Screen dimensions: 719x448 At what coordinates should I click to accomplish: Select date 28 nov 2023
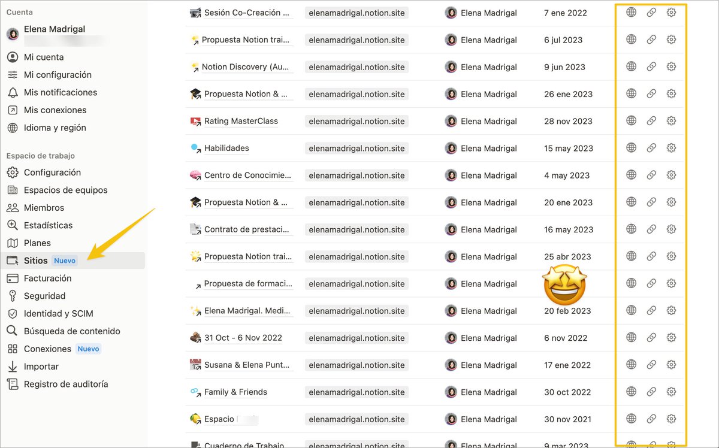[568, 121]
